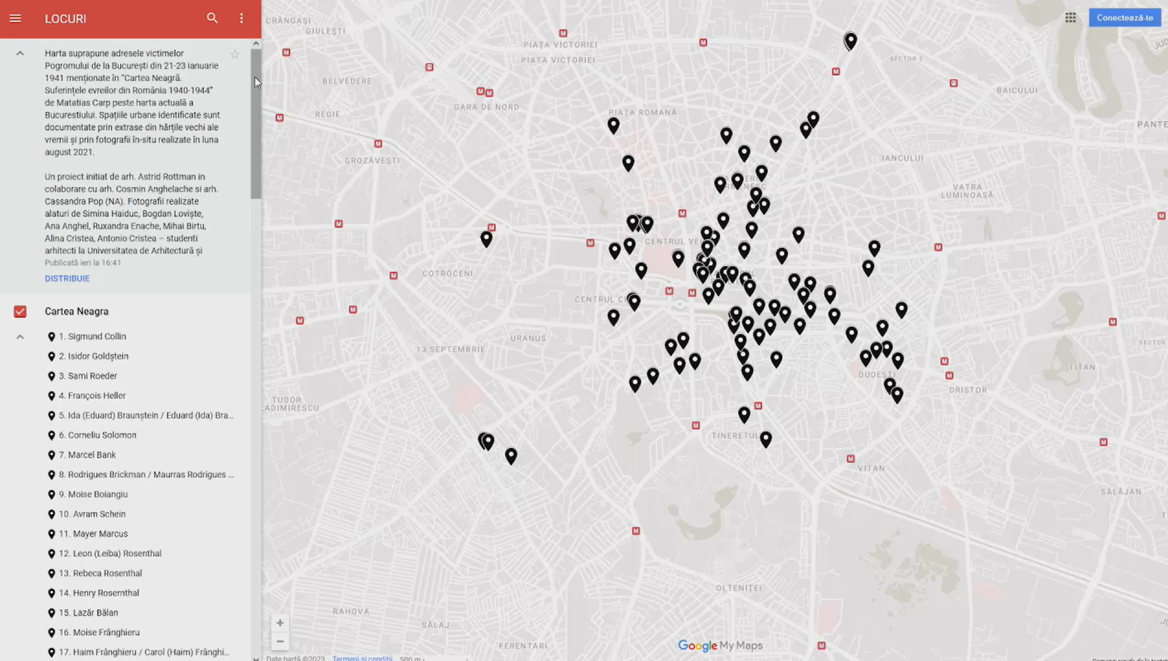Viewport: 1168px width, 661px height.
Task: Open the hamburger menu in the header
Action: (x=15, y=18)
